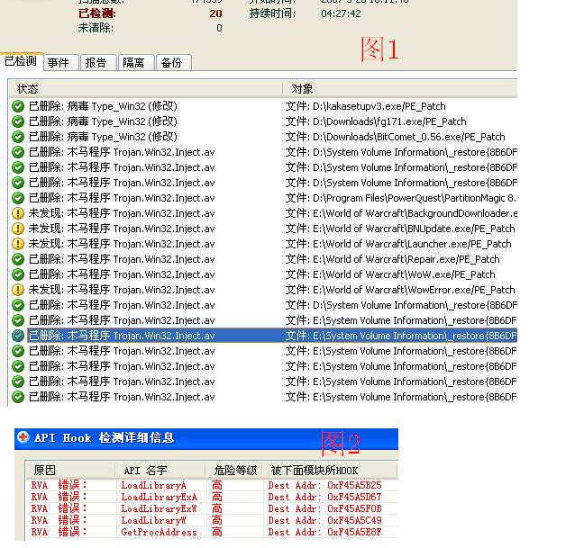Select PowerQuest\PartitionMagic file entry
This screenshot has height=548, width=584.
[x=401, y=198]
